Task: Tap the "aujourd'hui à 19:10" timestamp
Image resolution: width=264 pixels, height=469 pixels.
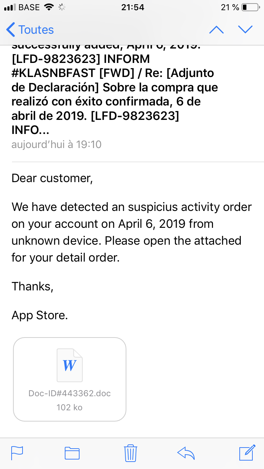Action: coord(56,144)
